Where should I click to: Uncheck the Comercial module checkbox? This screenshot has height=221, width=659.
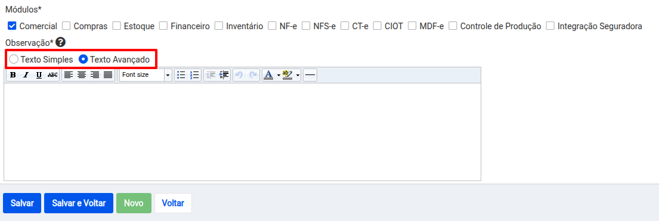tap(12, 26)
